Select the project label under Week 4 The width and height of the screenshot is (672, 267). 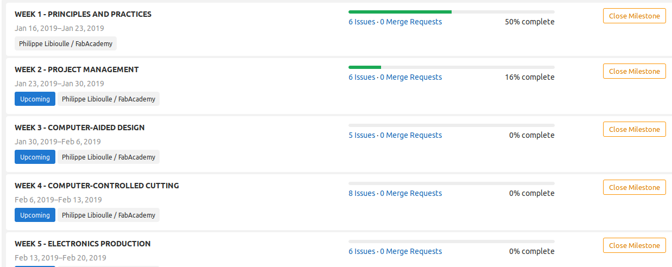(x=109, y=215)
